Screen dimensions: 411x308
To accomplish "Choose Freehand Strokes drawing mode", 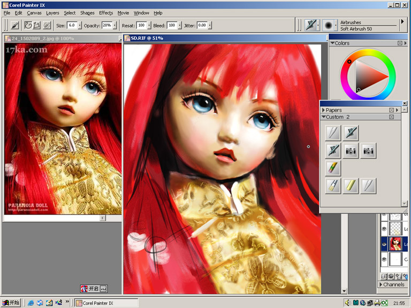I will point(28,26).
